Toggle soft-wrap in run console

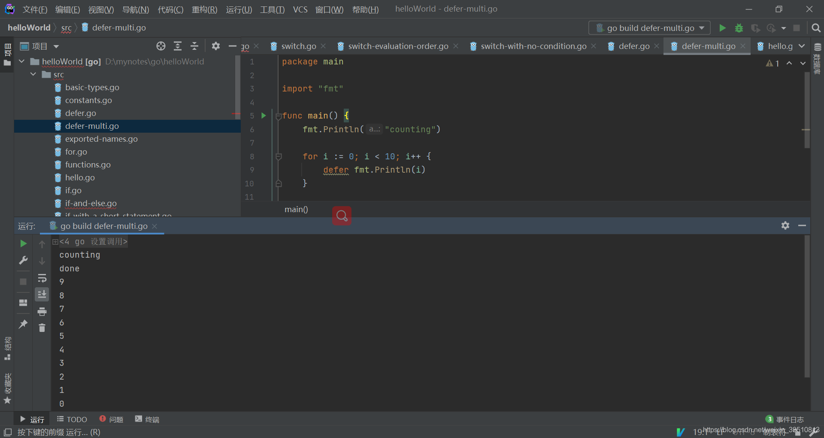click(42, 278)
